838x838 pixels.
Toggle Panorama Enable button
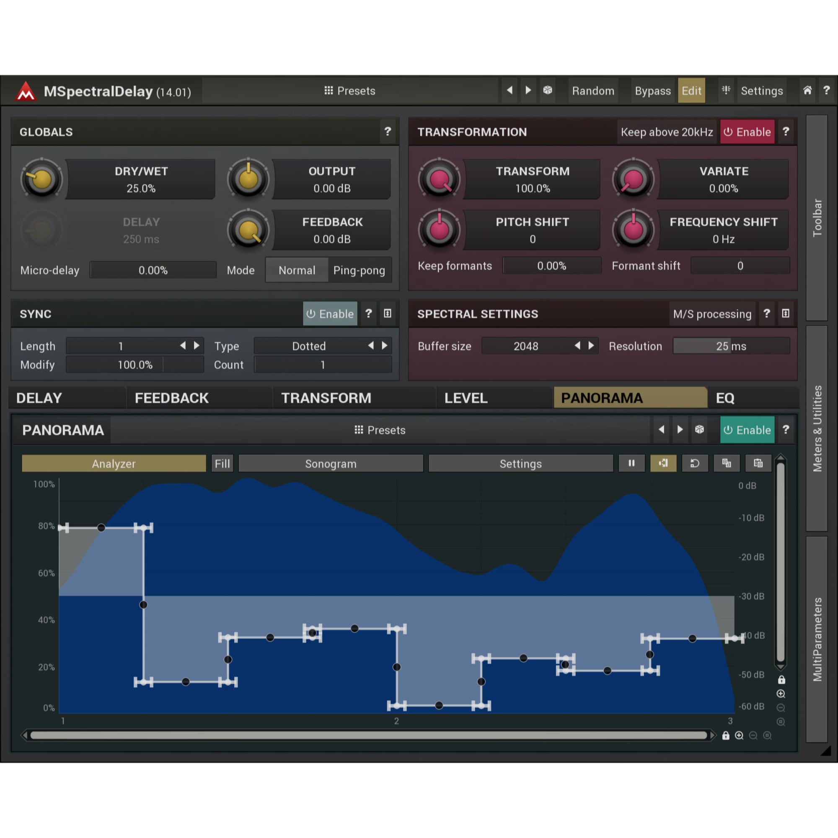click(x=747, y=430)
